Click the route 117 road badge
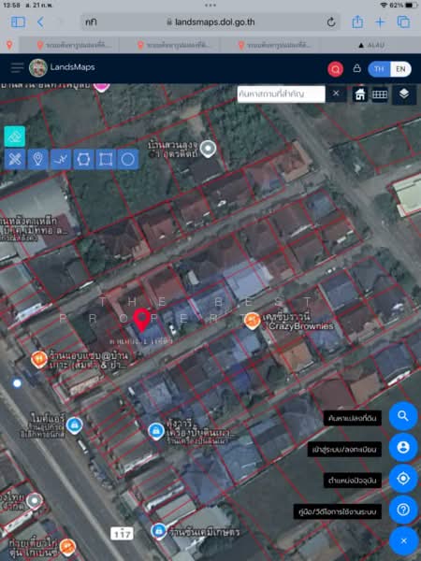 pyautogui.click(x=122, y=534)
